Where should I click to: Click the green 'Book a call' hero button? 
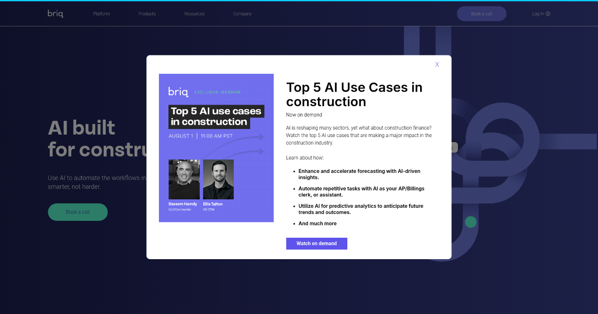(78, 212)
